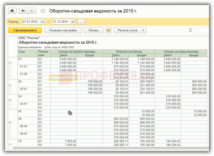
Task: Open the period selection ellipsis button
Action: click(81, 22)
